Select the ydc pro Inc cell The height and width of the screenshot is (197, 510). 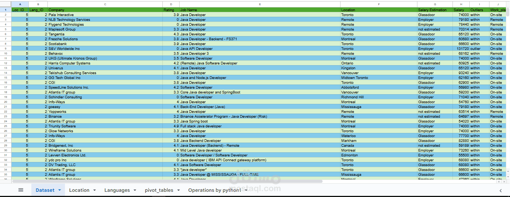pos(105,160)
